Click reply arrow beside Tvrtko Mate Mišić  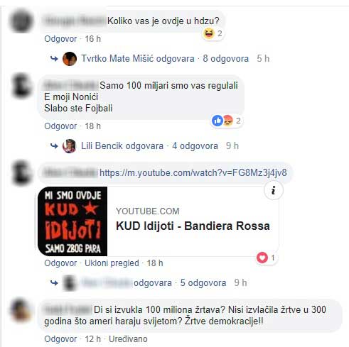(x=54, y=58)
